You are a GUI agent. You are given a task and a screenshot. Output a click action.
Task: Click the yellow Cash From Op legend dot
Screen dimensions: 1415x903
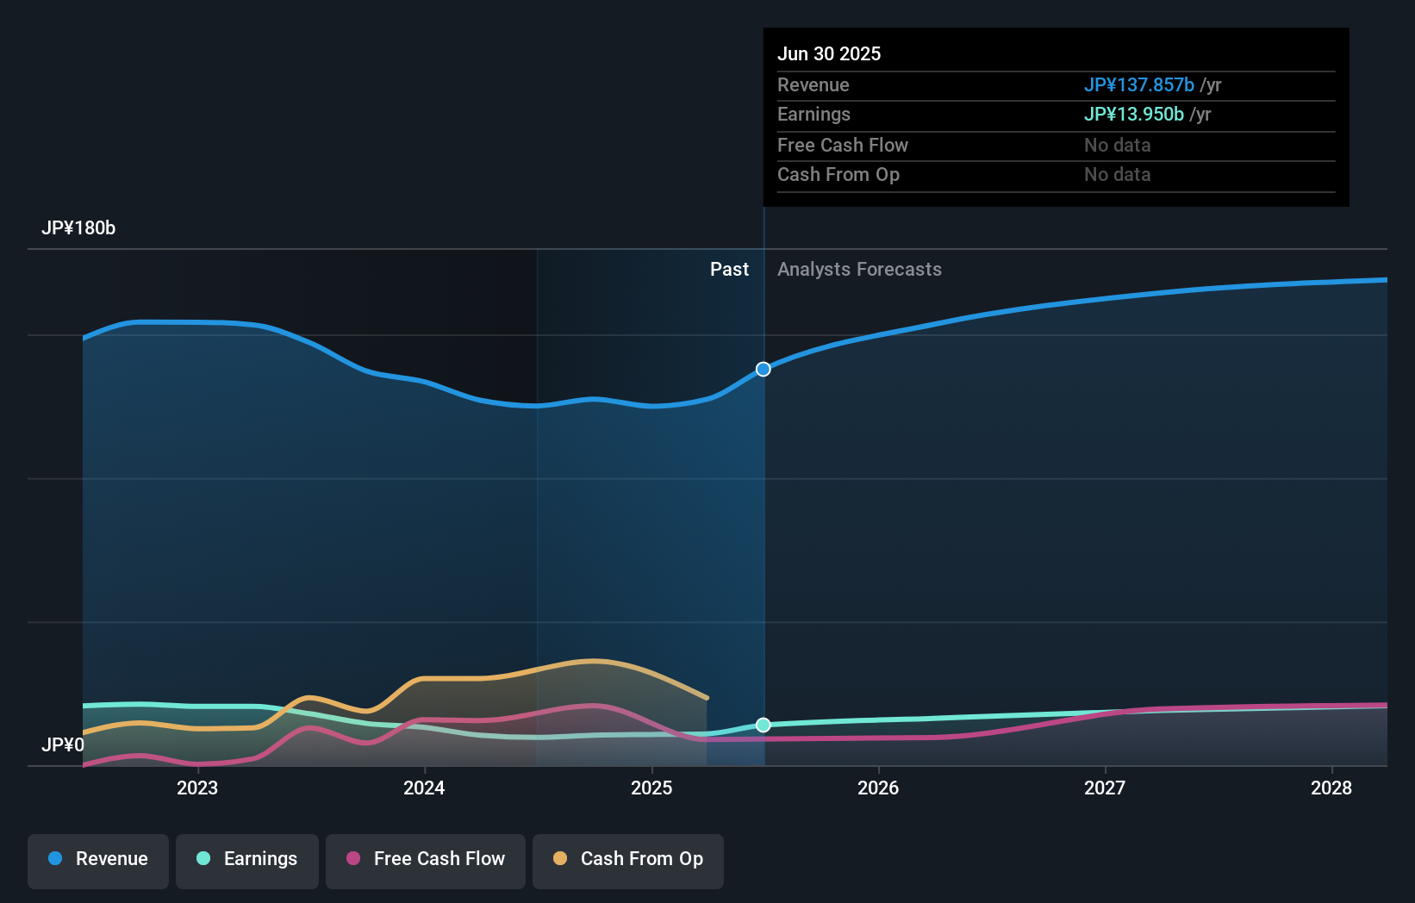pyautogui.click(x=561, y=859)
